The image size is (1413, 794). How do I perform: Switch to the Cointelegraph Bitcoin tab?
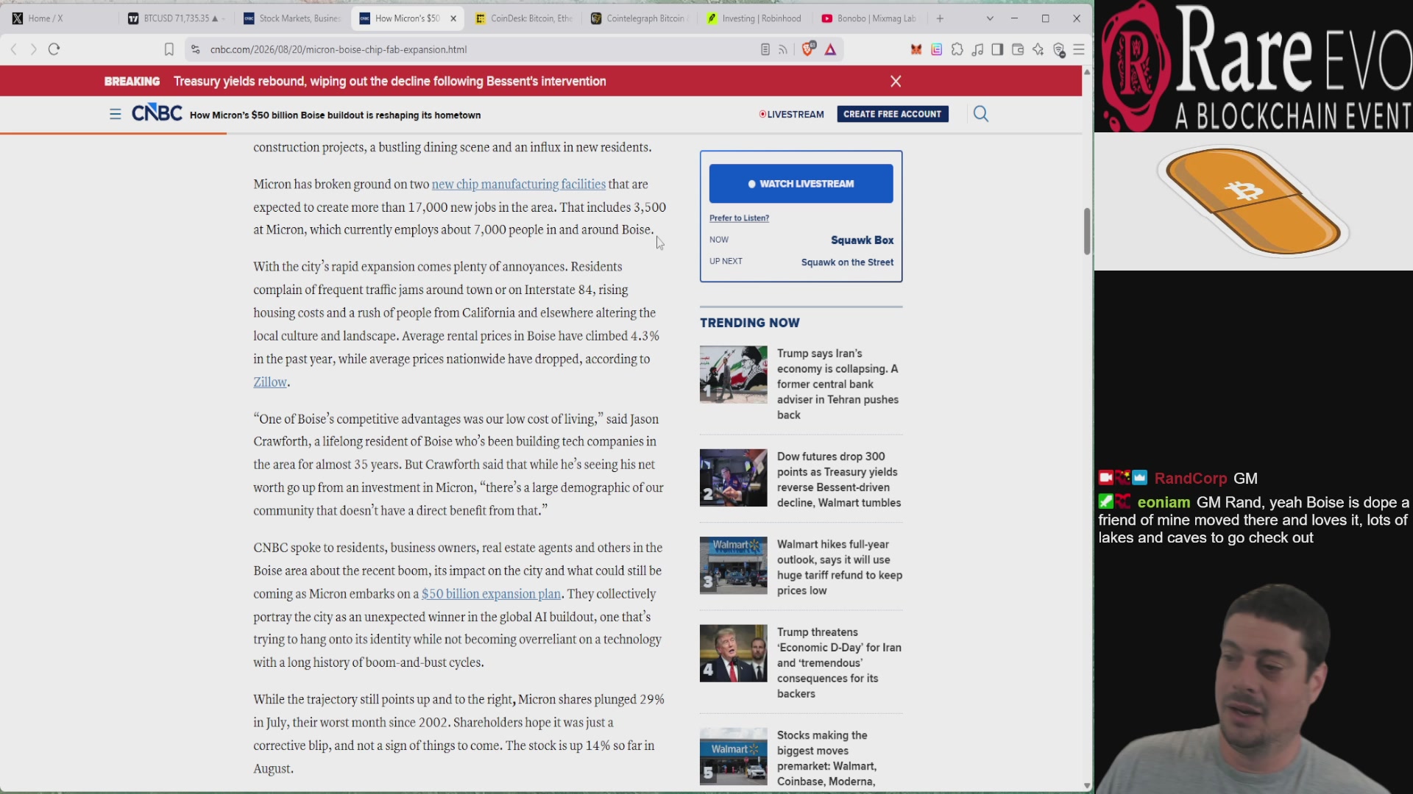[x=640, y=18]
